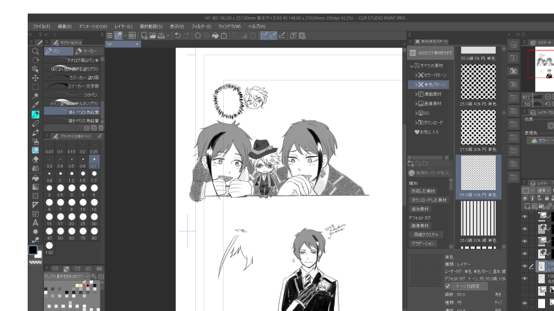Collapse the すべての素材 tree node
The image size is (554, 311).
click(412, 66)
